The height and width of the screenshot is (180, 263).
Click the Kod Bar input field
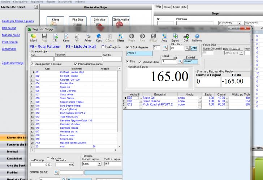click(112, 59)
